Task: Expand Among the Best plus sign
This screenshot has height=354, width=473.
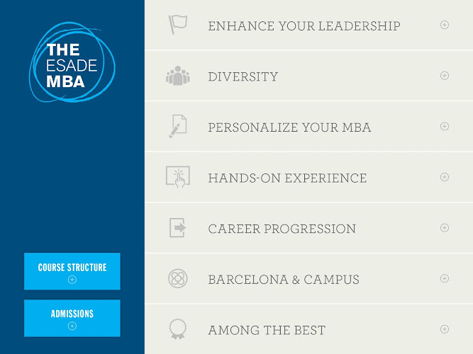Action: (445, 329)
